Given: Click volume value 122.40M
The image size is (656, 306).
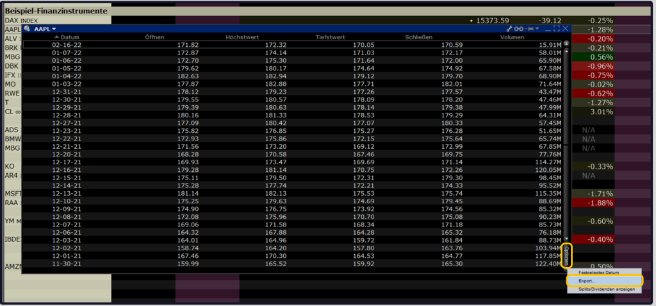Looking at the screenshot, I should [x=548, y=263].
